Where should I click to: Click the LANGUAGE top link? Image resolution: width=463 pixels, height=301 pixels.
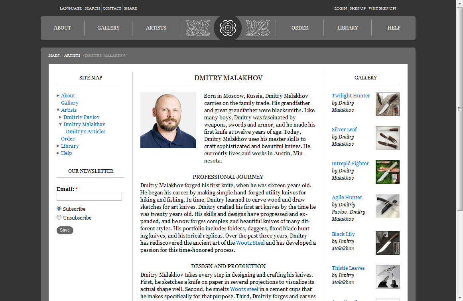71,8
